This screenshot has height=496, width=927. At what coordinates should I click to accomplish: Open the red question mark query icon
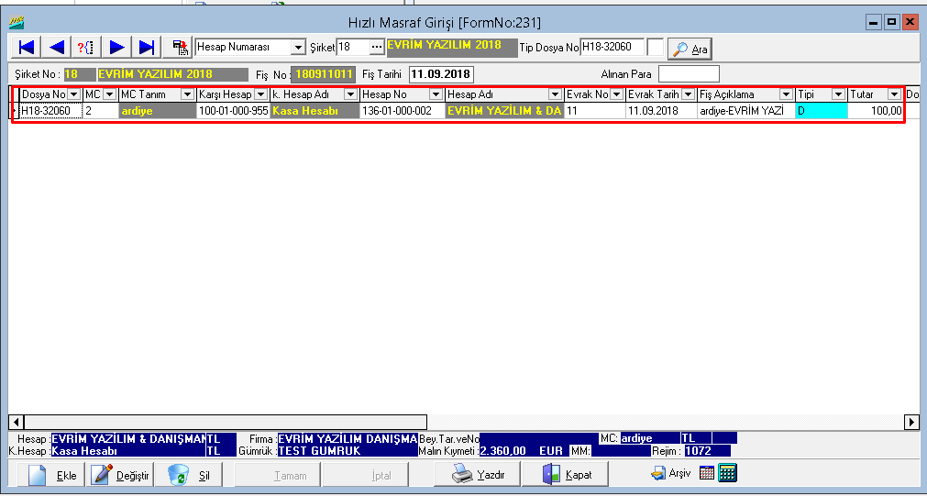click(x=86, y=48)
